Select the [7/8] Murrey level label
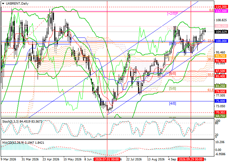Viewport: 229px width, 163px height. point(172,59)
